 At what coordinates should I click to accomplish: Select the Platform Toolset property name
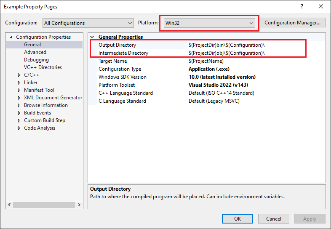tap(117, 85)
